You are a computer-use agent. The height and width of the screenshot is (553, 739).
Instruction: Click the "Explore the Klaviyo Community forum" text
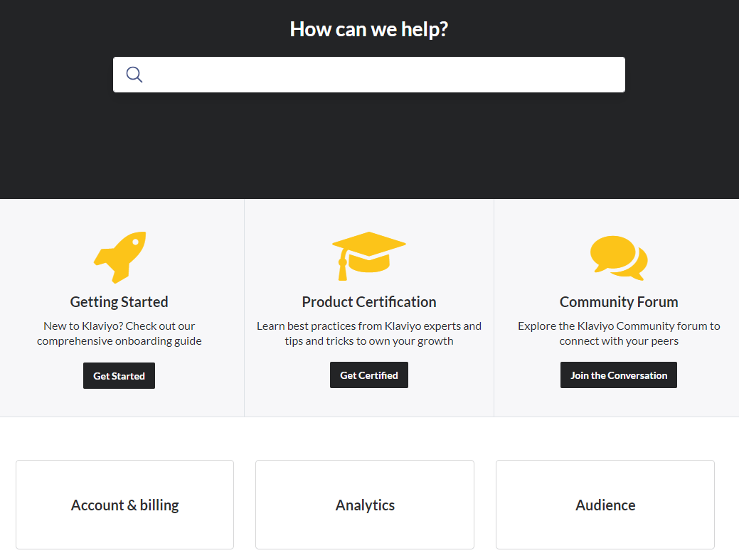click(x=612, y=326)
